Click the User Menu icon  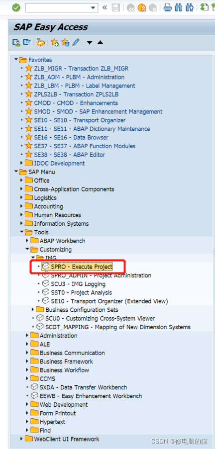pos(16,42)
